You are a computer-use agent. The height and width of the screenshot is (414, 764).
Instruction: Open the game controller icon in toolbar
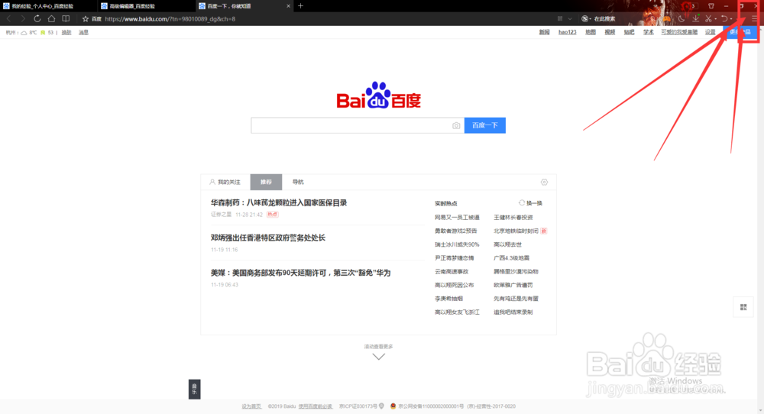(666, 19)
